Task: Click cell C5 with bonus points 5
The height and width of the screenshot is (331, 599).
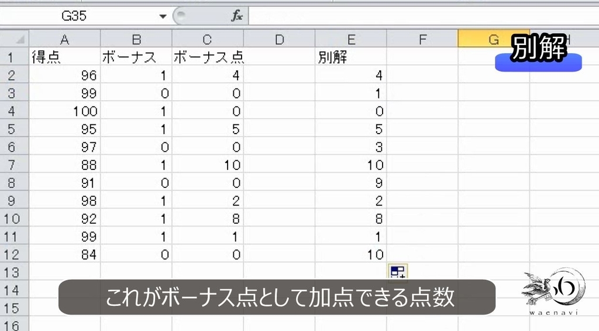Action: click(x=208, y=129)
